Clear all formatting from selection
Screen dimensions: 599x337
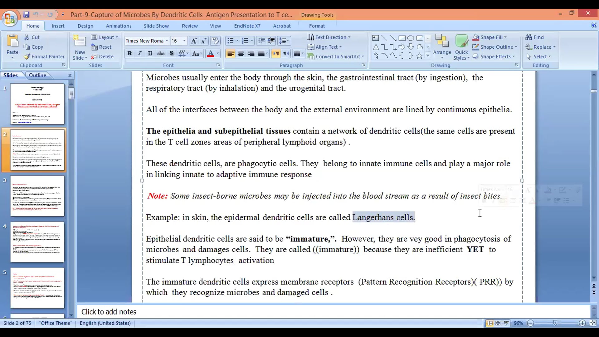(x=215, y=41)
